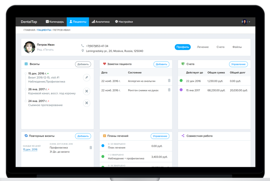The width and height of the screenshot is (270, 181).
Task: Click the bar chart icon beside Аналитика
Action: tap(93, 21)
